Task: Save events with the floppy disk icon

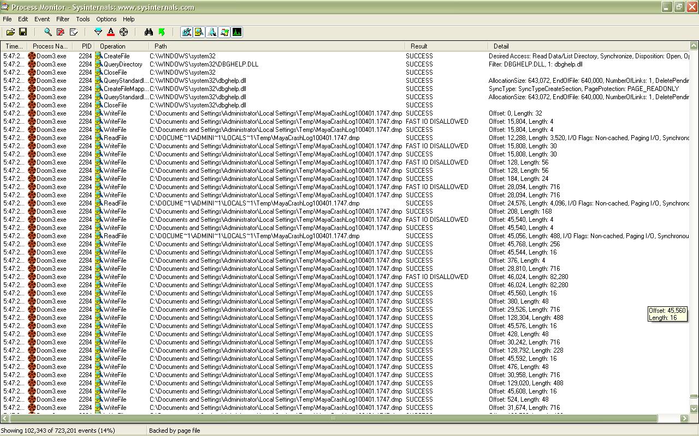Action: [x=23, y=32]
